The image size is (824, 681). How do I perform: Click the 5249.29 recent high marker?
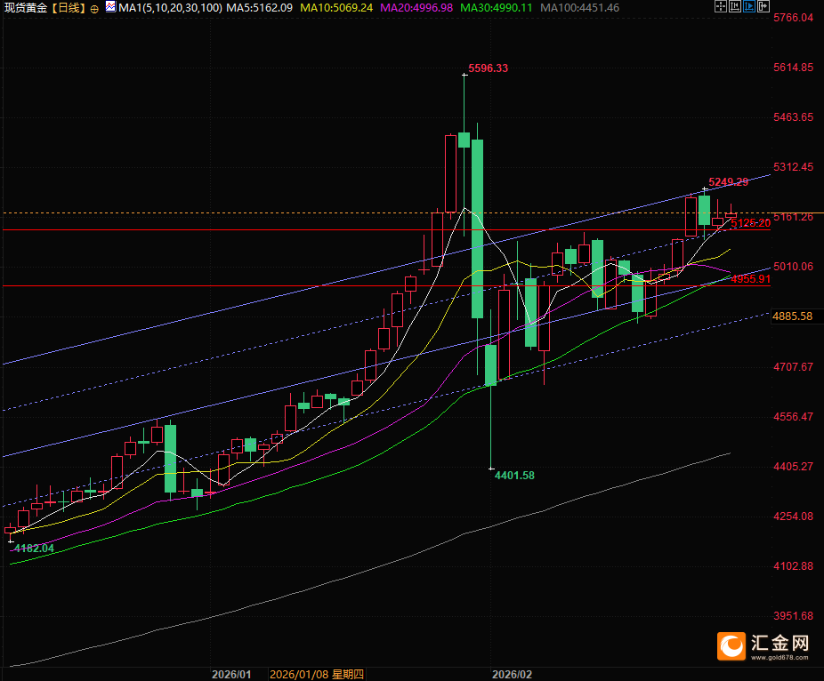[x=729, y=182]
